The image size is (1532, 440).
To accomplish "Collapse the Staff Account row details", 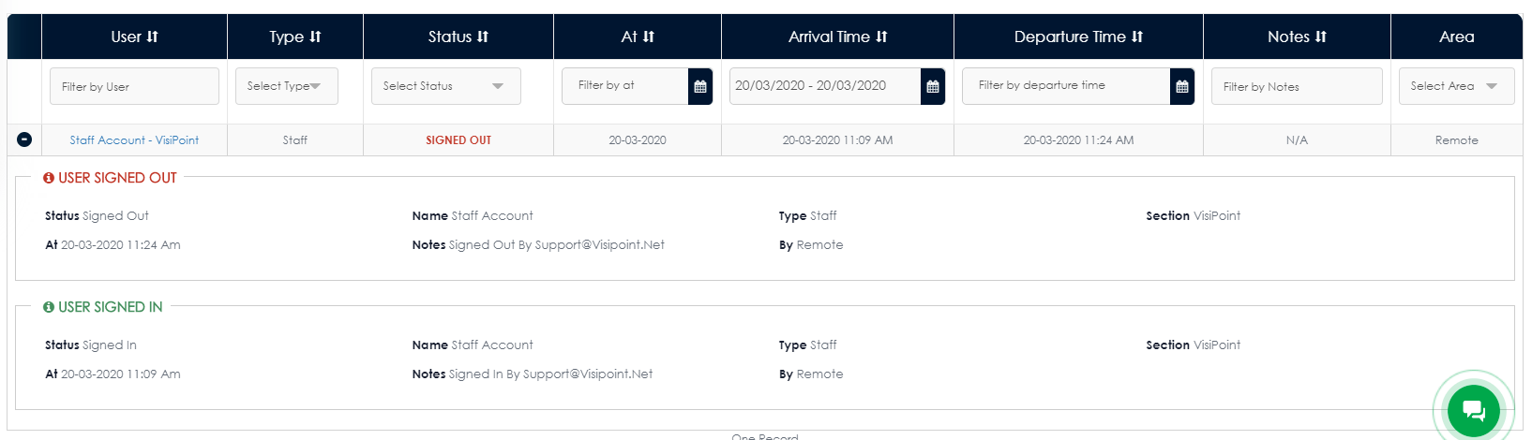I will click(x=24, y=139).
